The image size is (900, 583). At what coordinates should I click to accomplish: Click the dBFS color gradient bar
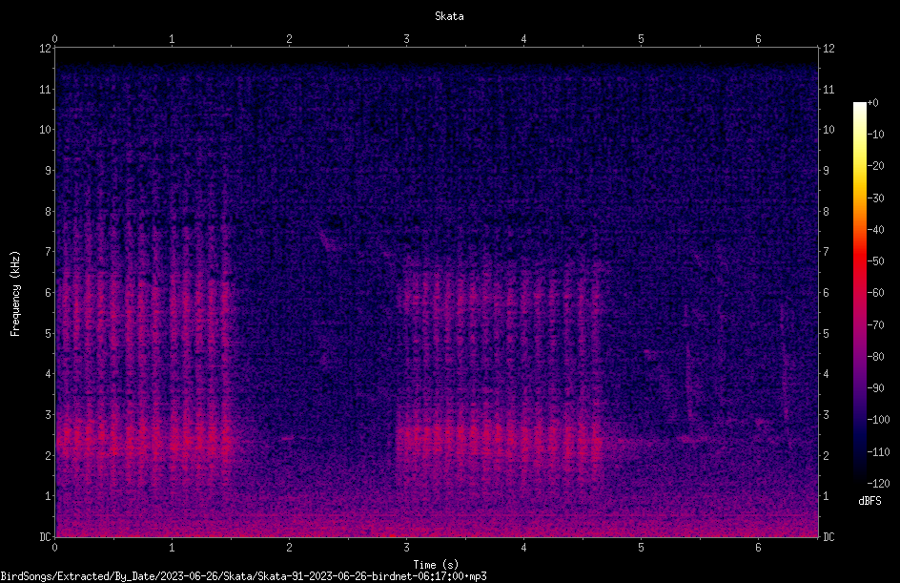point(859,293)
